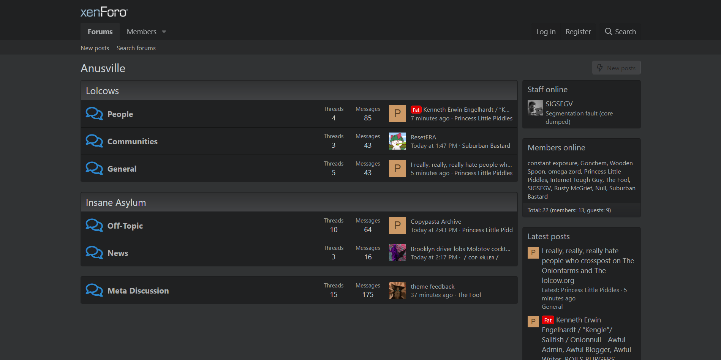
Task: Click the Log in link
Action: [545, 32]
